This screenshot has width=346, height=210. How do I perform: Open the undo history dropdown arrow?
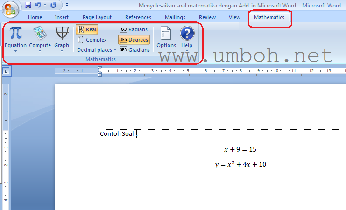45,5
